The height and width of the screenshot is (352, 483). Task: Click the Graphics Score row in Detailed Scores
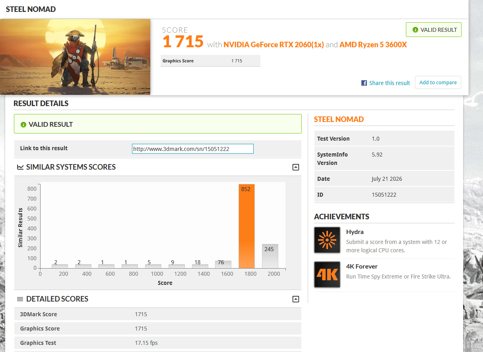click(x=158, y=329)
